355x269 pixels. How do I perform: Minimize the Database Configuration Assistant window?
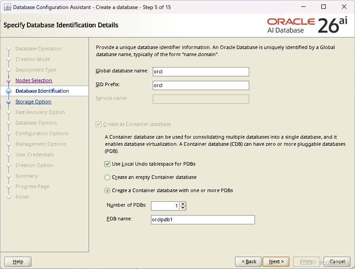click(x=303, y=7)
